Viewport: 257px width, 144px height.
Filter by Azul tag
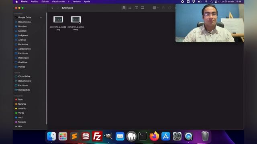(x=20, y=117)
